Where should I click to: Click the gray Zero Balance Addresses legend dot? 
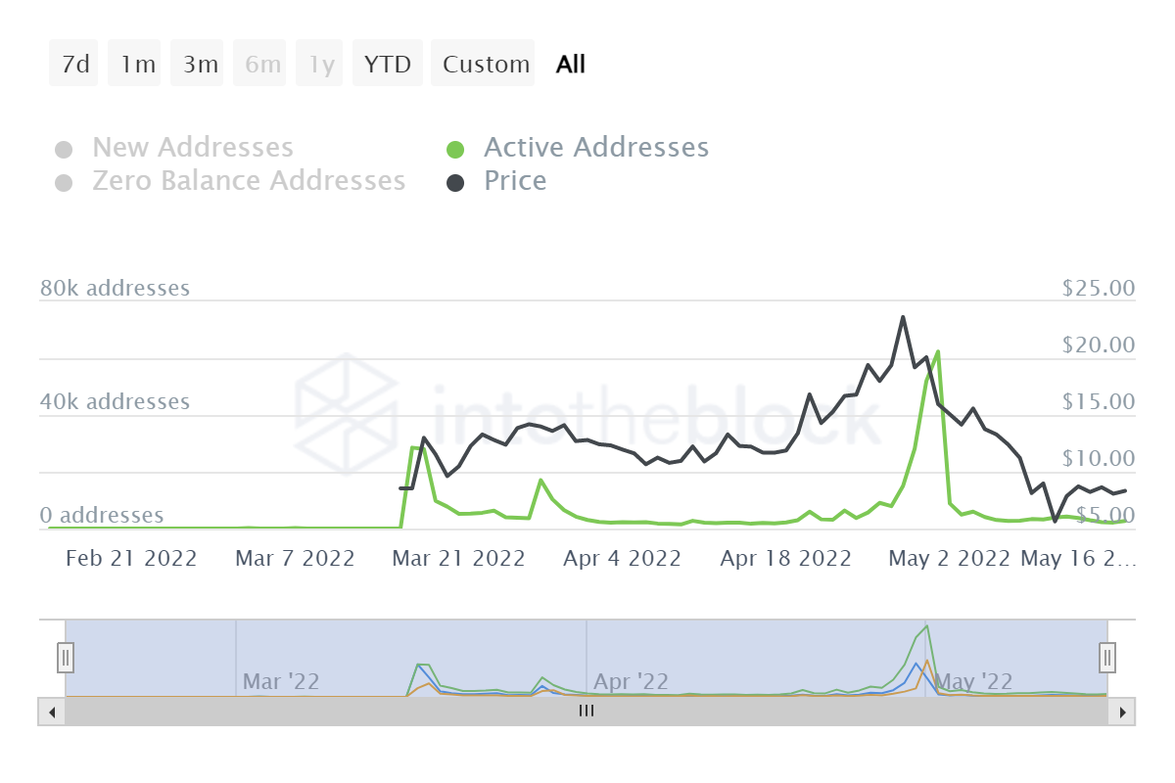click(65, 180)
